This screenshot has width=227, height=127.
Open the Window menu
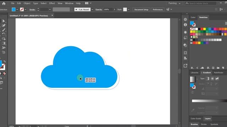(69, 3)
